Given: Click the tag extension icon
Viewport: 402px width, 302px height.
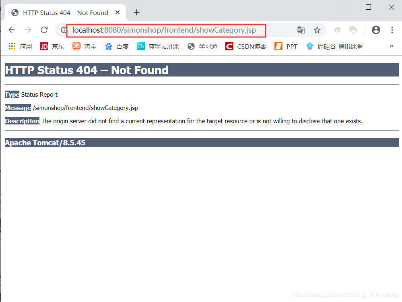Looking at the screenshot, I should (353, 30).
